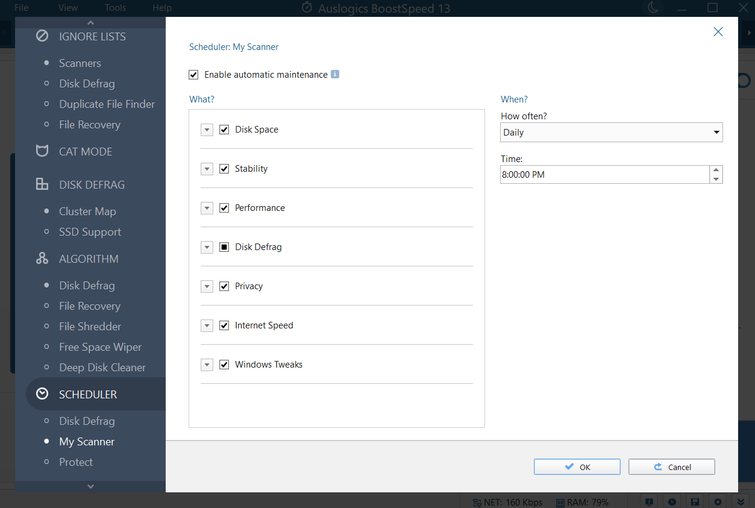Open the File menu
The image size is (755, 508).
(x=21, y=8)
